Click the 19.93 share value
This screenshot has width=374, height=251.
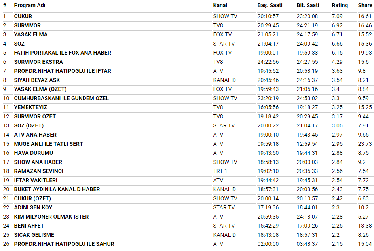365,53
